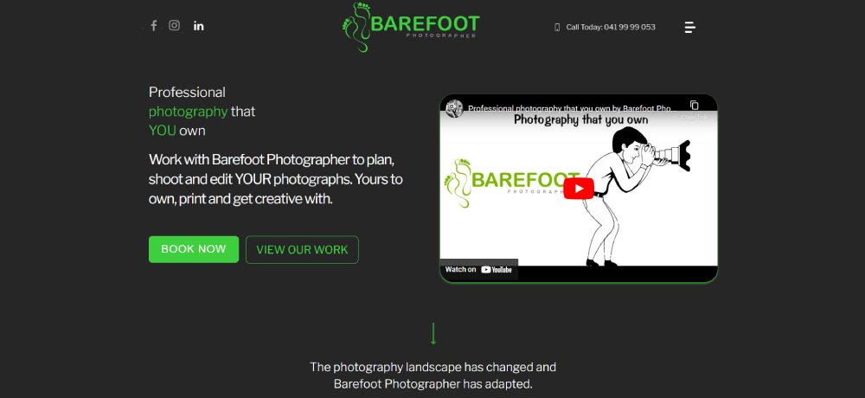Click the VIEW OUR WORK button

pos(302,249)
